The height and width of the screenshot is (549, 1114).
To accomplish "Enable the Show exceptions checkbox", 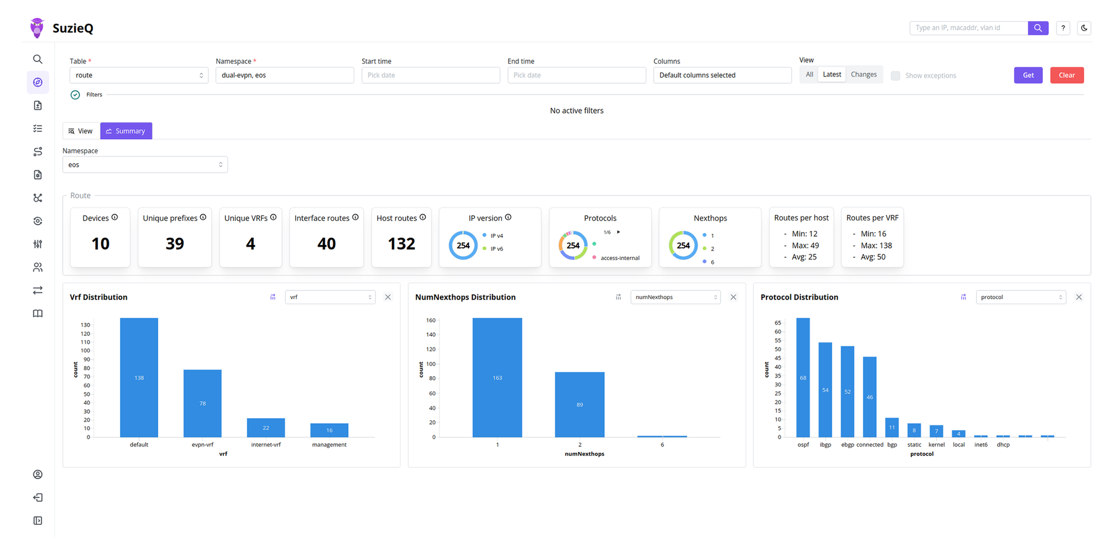I will click(x=895, y=76).
